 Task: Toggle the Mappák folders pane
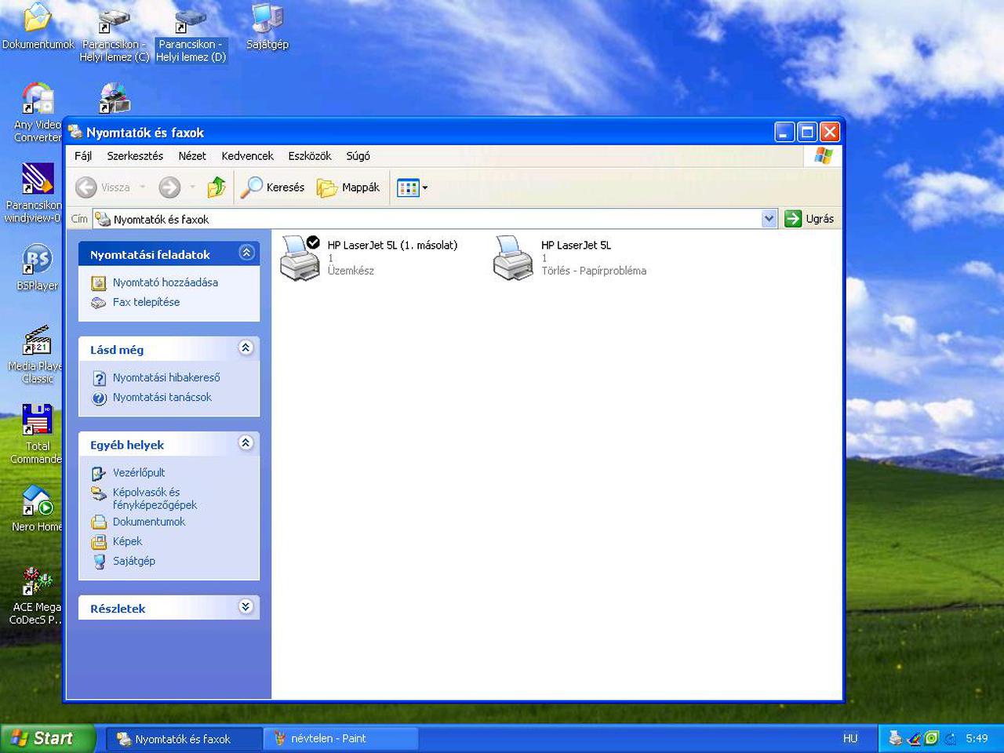(348, 187)
